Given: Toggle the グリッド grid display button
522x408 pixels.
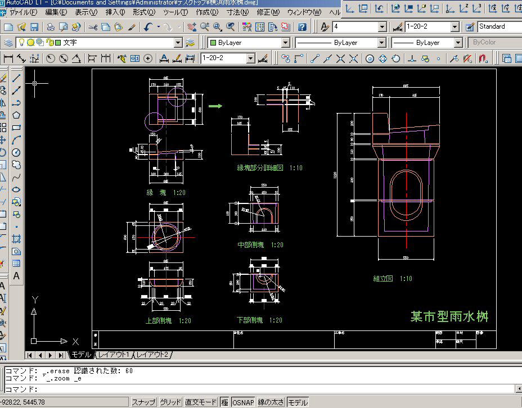Looking at the screenshot, I should (170, 402).
